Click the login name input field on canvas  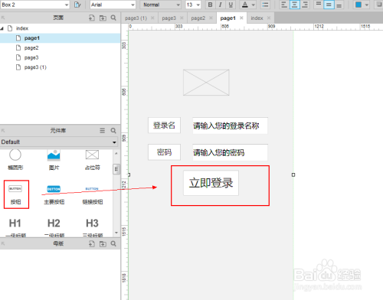[230, 126]
